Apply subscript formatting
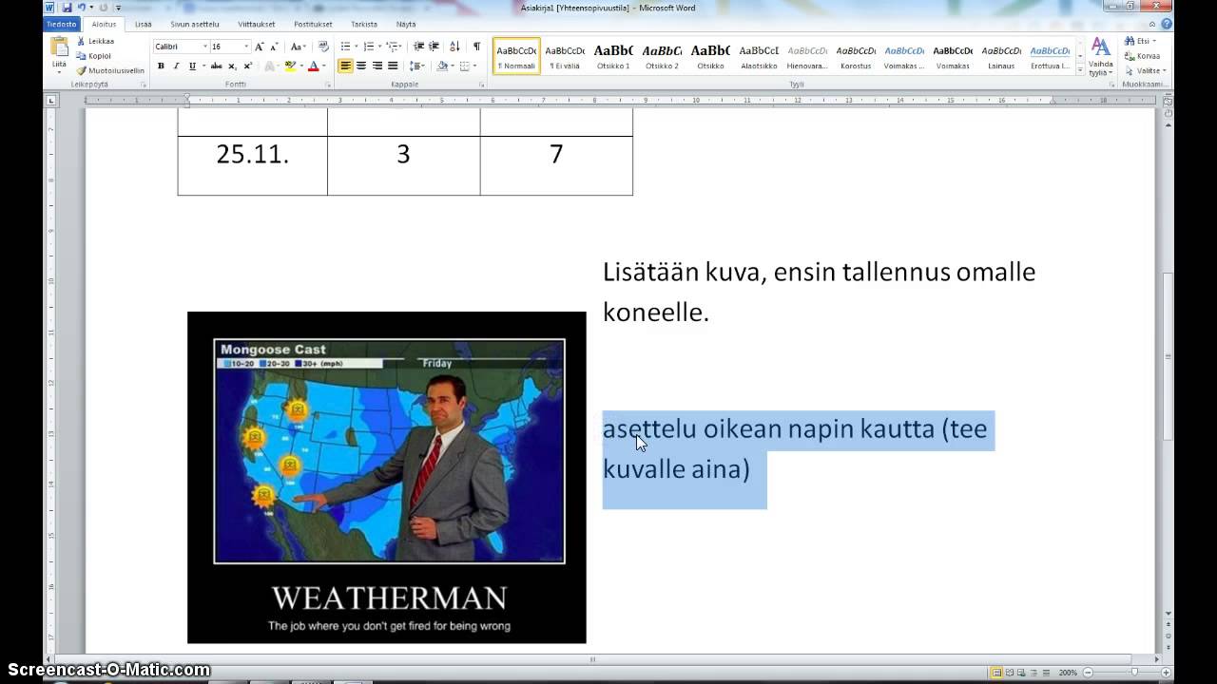Image resolution: width=1217 pixels, height=684 pixels. point(233,66)
